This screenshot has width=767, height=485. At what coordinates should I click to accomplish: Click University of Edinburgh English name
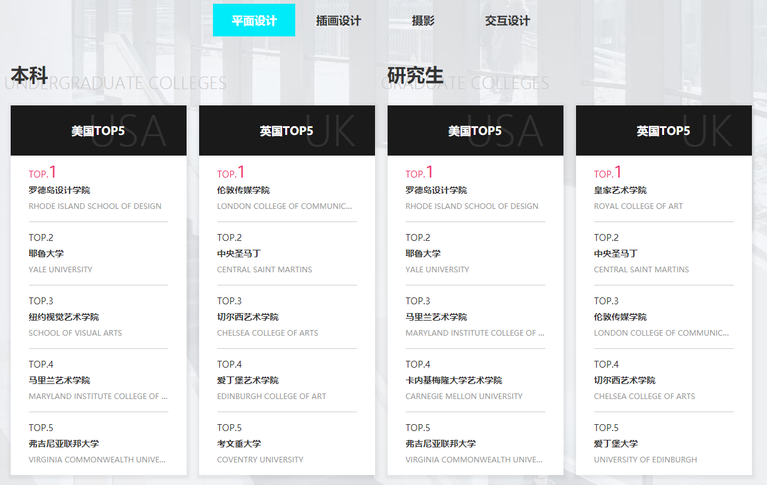coord(645,460)
